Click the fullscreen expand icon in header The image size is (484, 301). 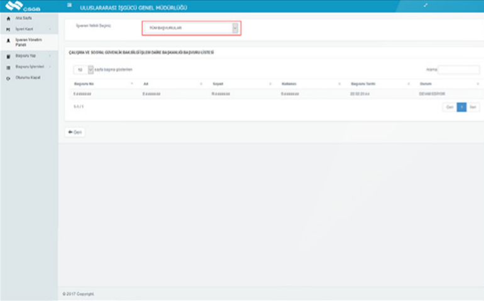click(x=426, y=6)
